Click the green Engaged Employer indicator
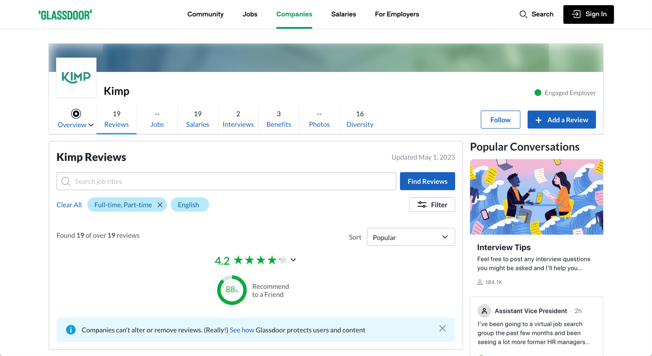This screenshot has height=356, width=652. tap(538, 92)
